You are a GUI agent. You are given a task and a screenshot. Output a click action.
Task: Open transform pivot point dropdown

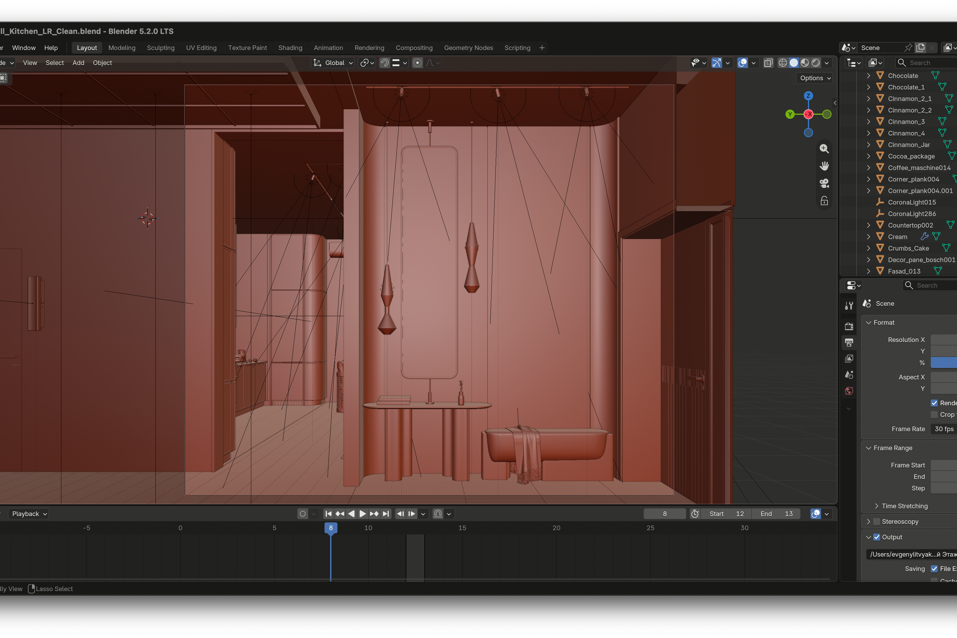[x=367, y=63]
